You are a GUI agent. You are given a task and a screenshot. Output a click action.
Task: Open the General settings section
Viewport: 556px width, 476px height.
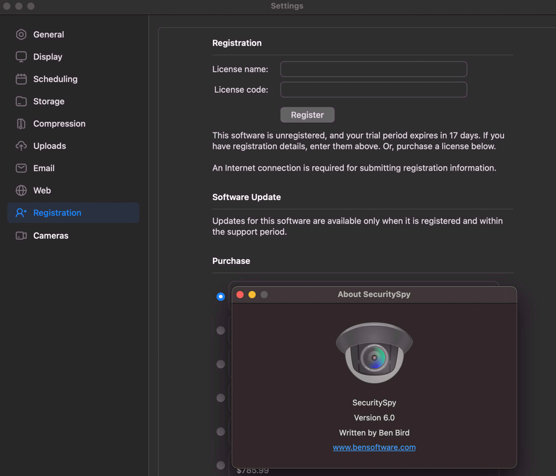[49, 34]
